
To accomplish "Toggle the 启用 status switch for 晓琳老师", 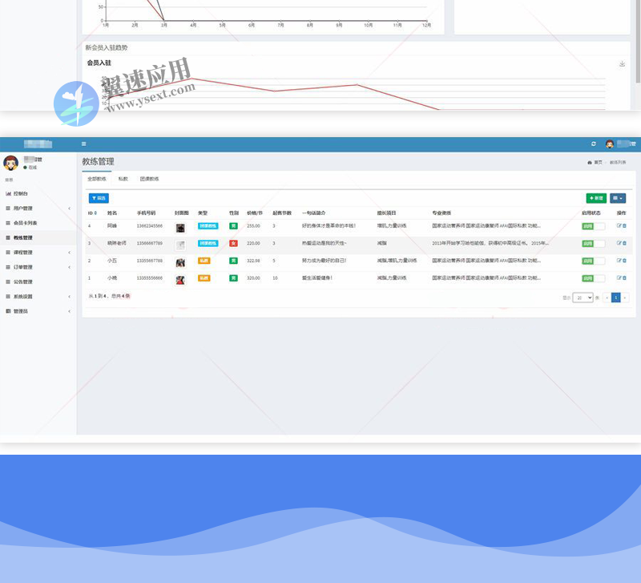I will point(593,244).
